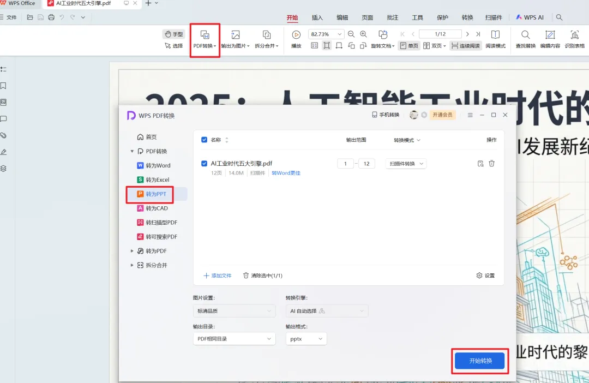Screen dimensions: 589x383
Task: Open the attachment paperclip panel in sidebar
Action: pyautogui.click(x=3, y=135)
